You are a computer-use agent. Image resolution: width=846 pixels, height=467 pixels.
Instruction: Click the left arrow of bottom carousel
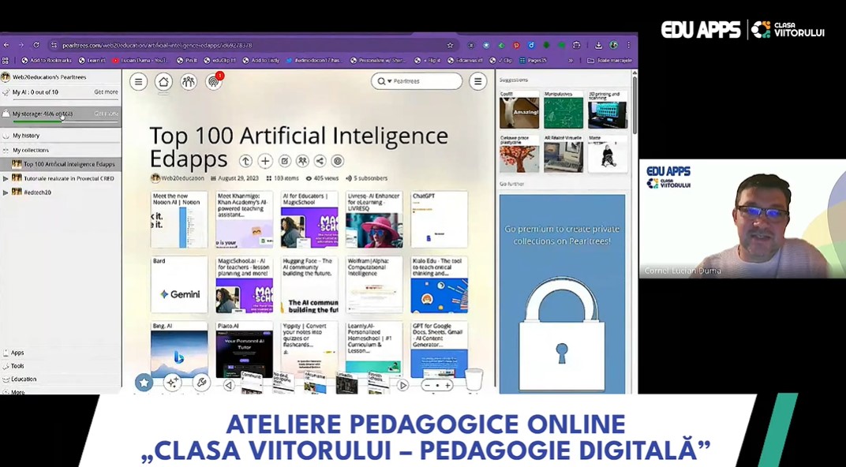[x=229, y=385]
